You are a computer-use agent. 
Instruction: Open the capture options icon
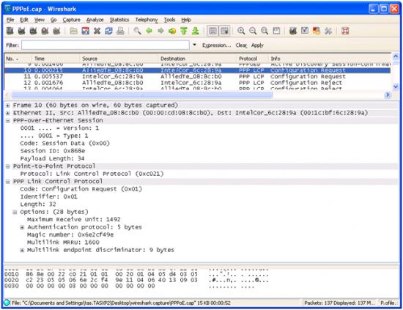(21, 31)
